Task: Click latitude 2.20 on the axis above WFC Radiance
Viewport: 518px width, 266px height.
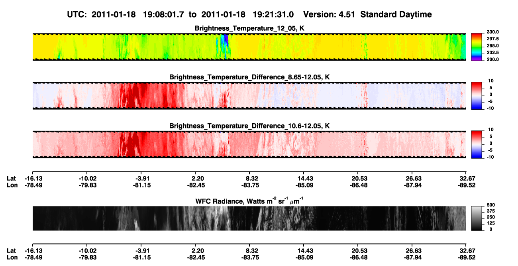Action: click(x=198, y=178)
